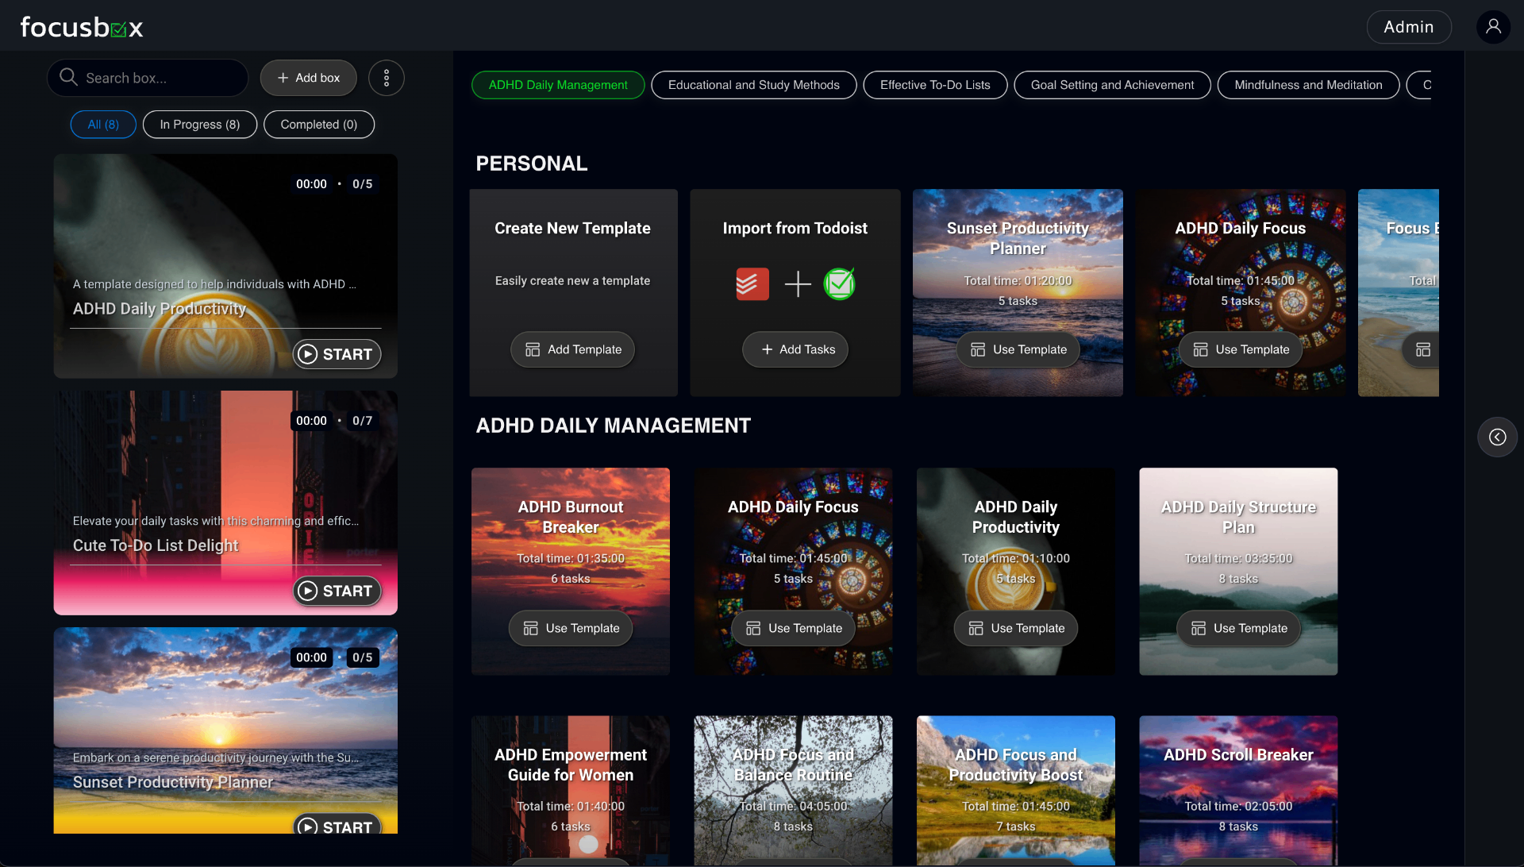Collapse panel with left chevron circle

(1497, 437)
